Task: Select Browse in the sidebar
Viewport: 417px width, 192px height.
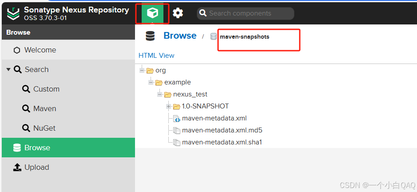Action: [x=68, y=148]
